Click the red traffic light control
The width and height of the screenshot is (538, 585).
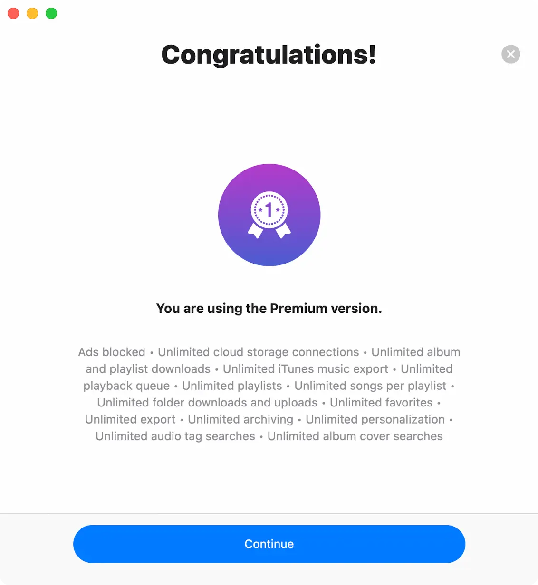tap(13, 13)
